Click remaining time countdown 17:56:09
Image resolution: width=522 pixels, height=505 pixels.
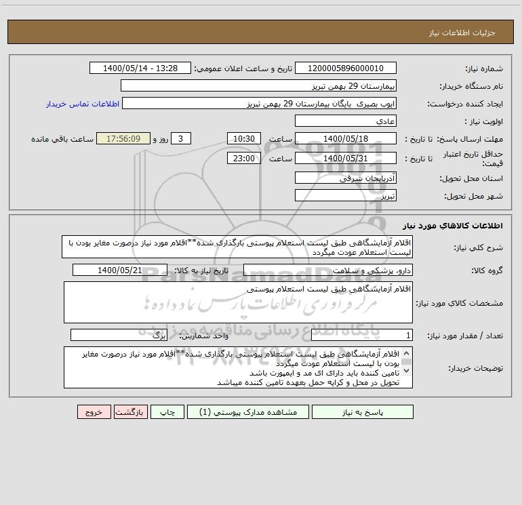click(123, 138)
